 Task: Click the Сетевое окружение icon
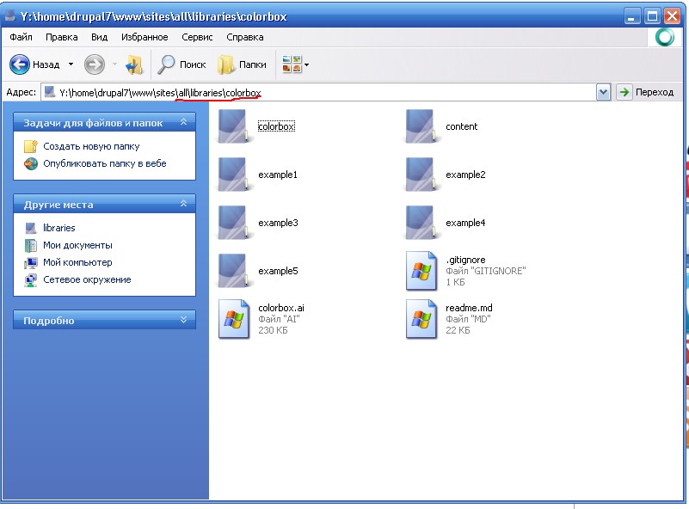pyautogui.click(x=31, y=279)
